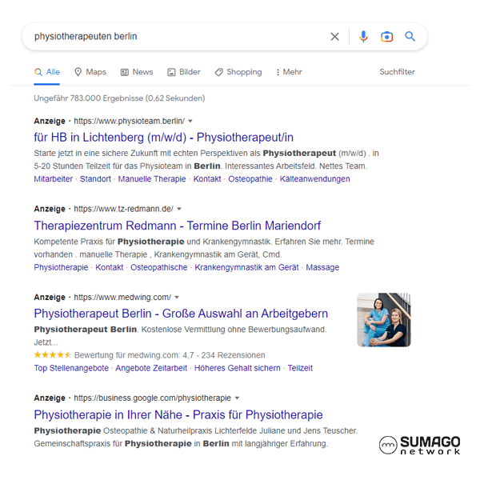The image size is (480, 480).
Task: Switch to the Shopping tab
Action: click(238, 72)
